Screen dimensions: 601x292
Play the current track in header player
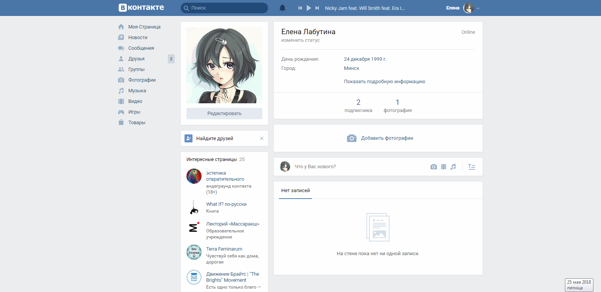click(309, 8)
